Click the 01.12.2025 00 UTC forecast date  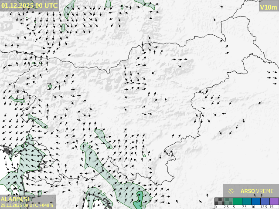(29, 5)
